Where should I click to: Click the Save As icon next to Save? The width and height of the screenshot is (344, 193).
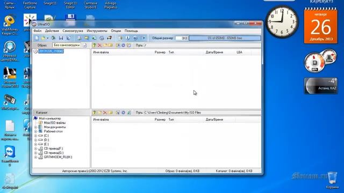pyautogui.click(x=69, y=38)
